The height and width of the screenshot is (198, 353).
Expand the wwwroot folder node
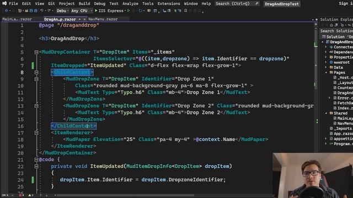click(x=325, y=62)
